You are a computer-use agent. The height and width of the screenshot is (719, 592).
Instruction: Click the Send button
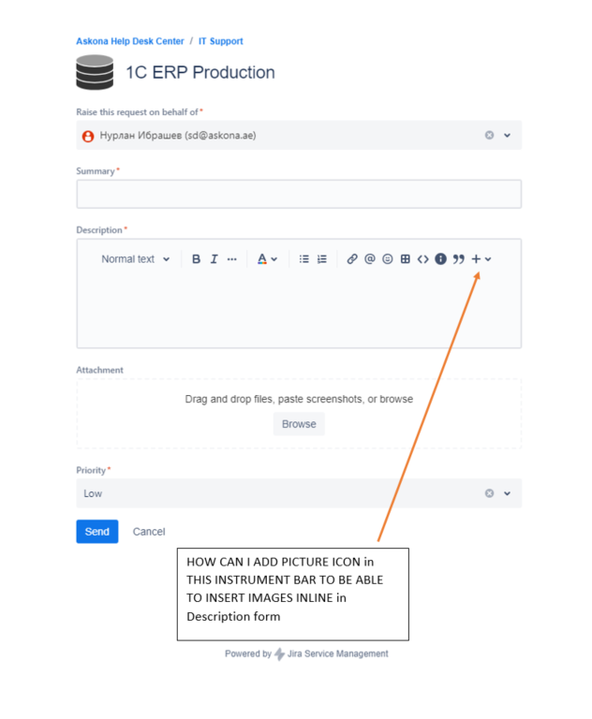97,532
